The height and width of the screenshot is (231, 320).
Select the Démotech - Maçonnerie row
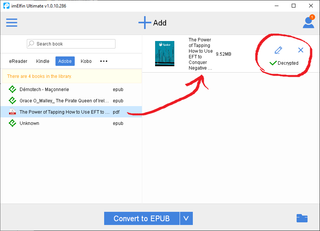pyautogui.click(x=71, y=89)
